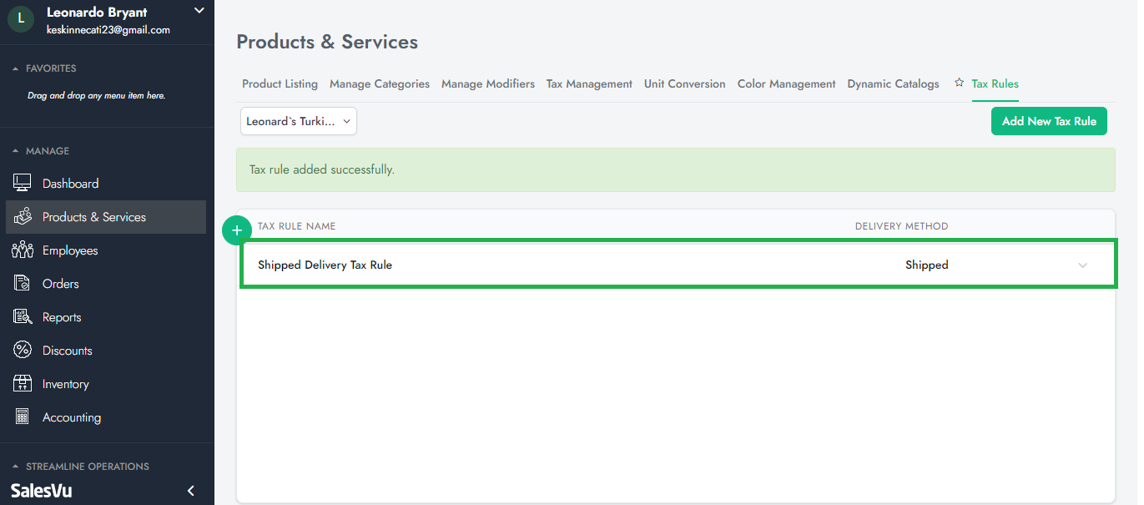
Task: Click the Employees people icon
Action: coord(23,250)
